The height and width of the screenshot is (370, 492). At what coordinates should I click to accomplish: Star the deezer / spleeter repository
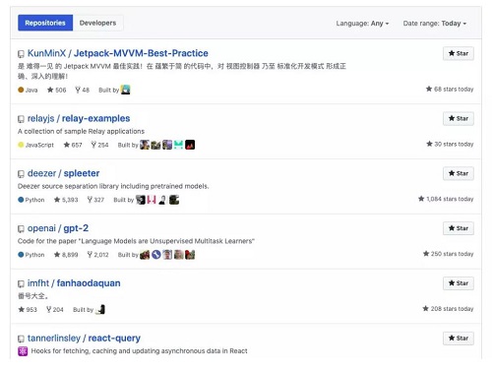(x=459, y=173)
